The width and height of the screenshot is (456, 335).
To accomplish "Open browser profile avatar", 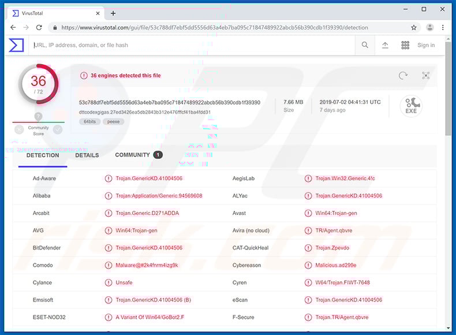I will (x=429, y=27).
